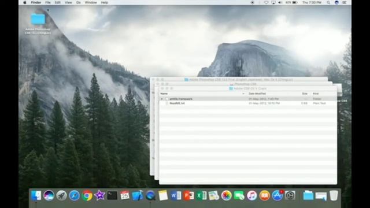Open the View menu
The width and height of the screenshot is (370, 208).
(68, 2)
